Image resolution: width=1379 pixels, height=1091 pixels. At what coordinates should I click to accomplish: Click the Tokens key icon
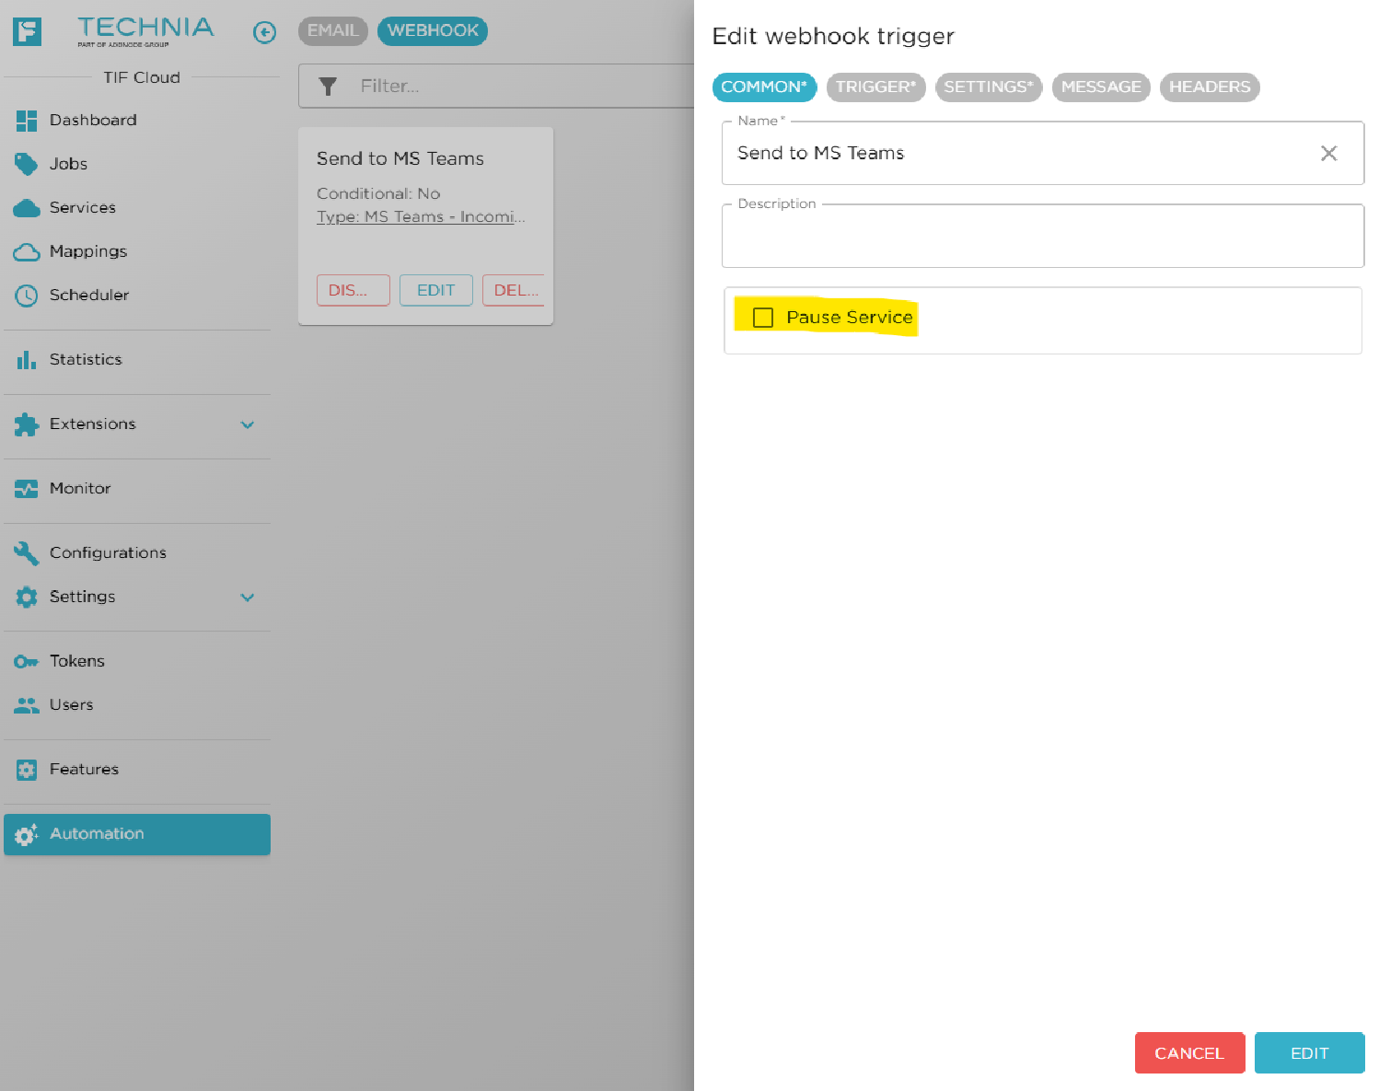27,661
